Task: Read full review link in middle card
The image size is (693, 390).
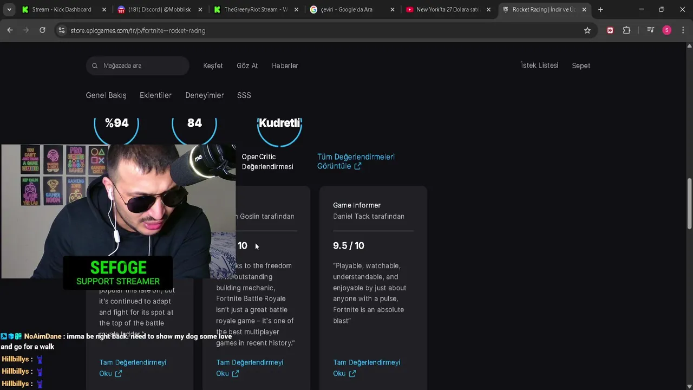Action: [250, 368]
